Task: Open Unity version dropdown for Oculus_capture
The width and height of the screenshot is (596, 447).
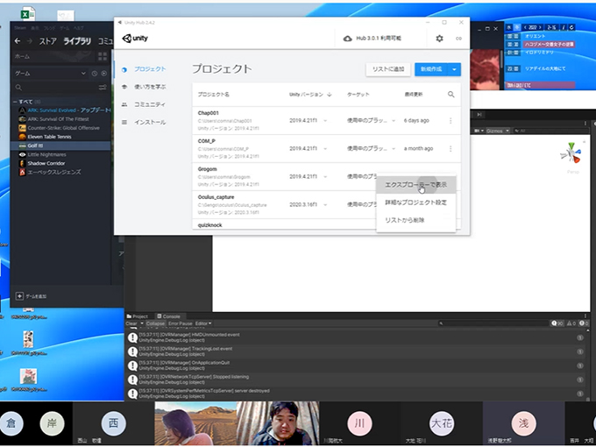Action: click(325, 204)
